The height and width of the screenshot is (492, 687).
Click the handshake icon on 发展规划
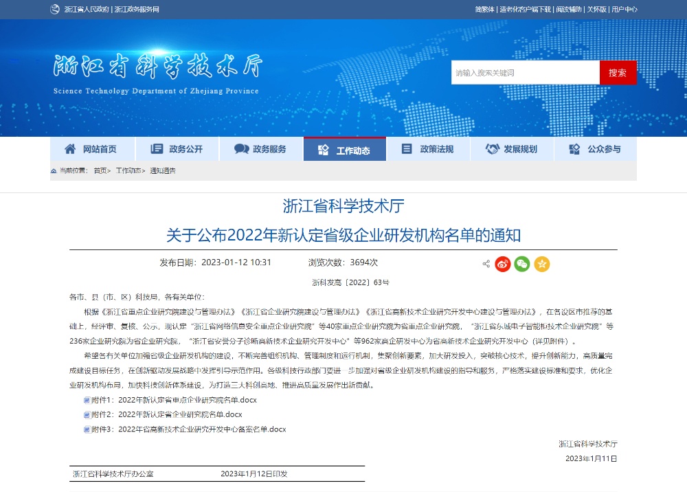click(492, 149)
